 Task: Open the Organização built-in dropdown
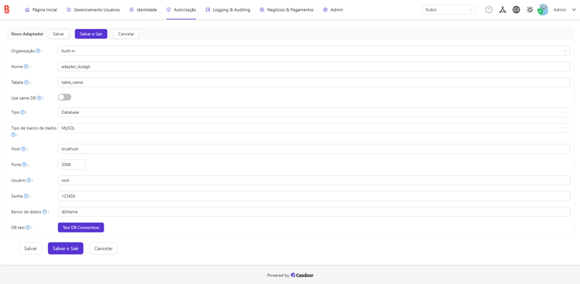314,51
